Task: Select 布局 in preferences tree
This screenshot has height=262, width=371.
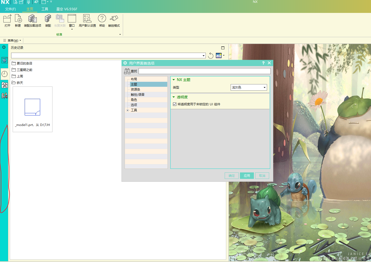Action: (134, 79)
